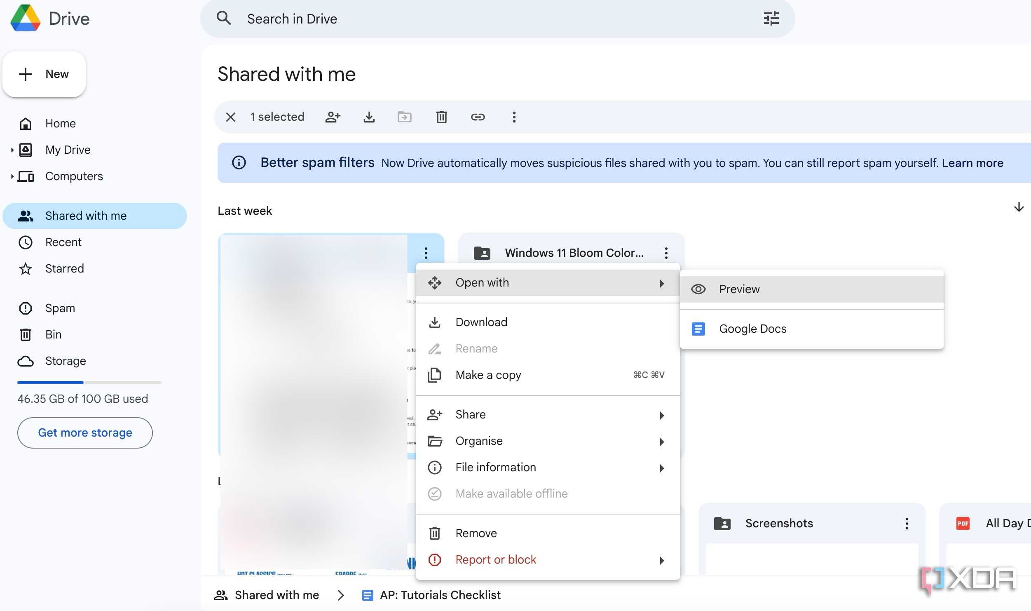
Task: Expand the File information submenu
Action: click(548, 468)
